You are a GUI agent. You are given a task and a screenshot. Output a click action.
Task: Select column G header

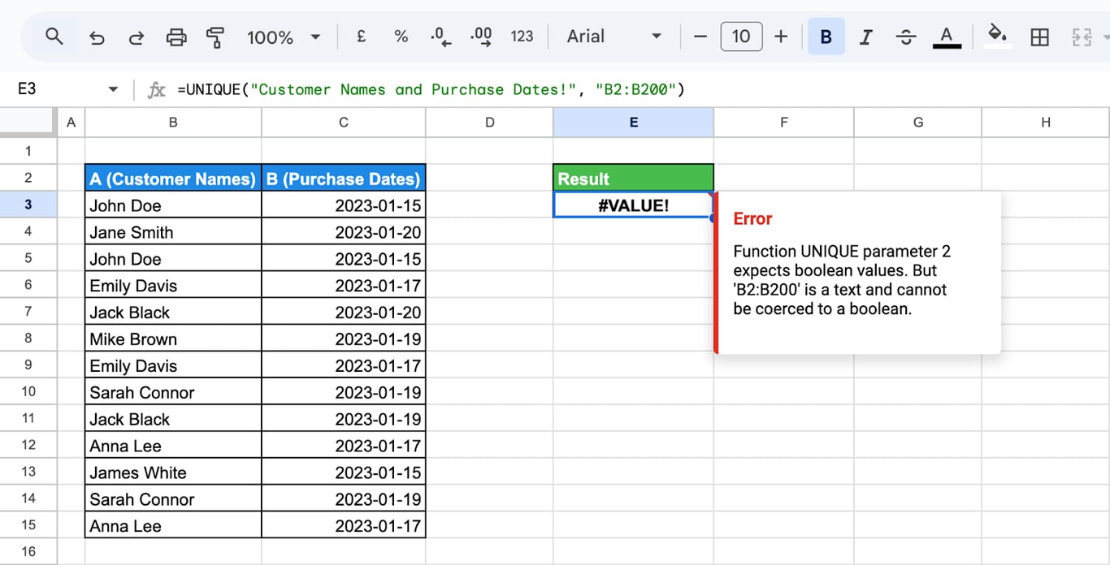(918, 123)
